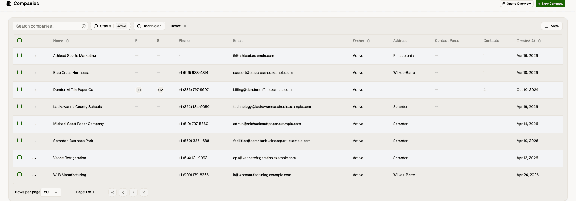Check the Blue Cross Northeast row
Image resolution: width=576 pixels, height=207 pixels.
19,72
